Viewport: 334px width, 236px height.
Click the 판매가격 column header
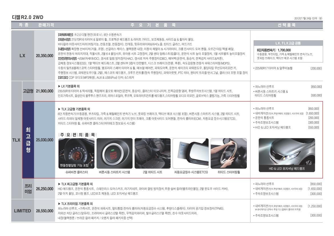[46, 25]
